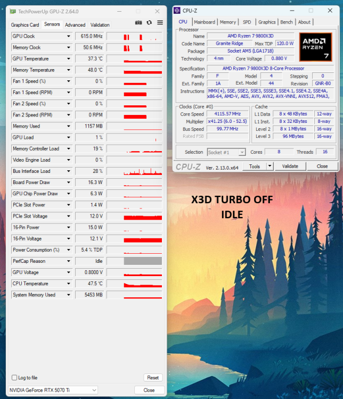
Task: Select the Sensors tab in GPU-Z
Action: point(52,24)
